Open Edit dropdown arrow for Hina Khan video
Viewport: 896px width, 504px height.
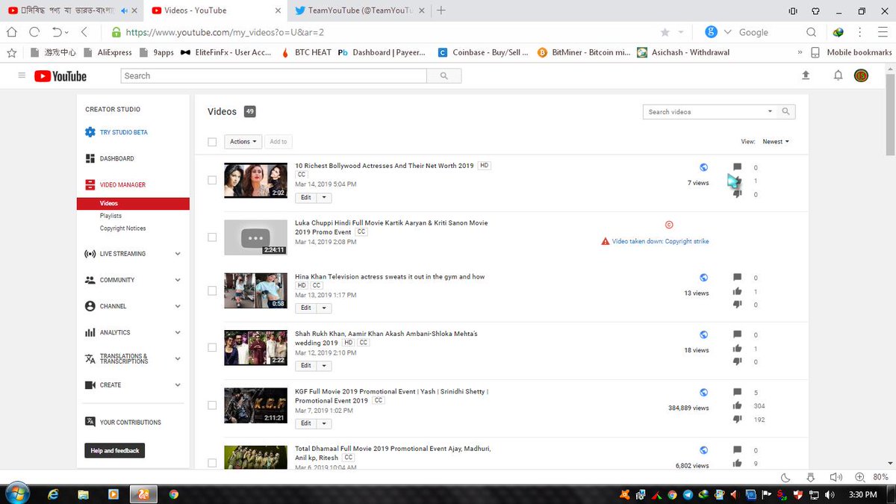[324, 308]
